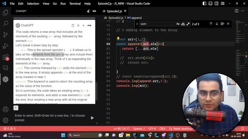Click the markdown icon in ChatGPT response
Image resolution: width=248 pixels, height=139 pixels.
click(90, 25)
